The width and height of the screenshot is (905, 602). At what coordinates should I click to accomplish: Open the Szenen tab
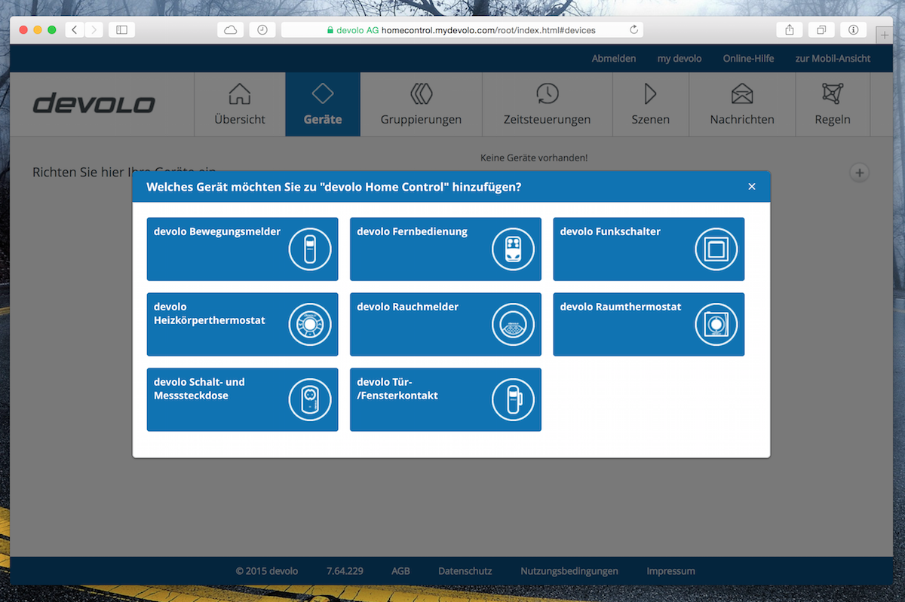tap(651, 104)
